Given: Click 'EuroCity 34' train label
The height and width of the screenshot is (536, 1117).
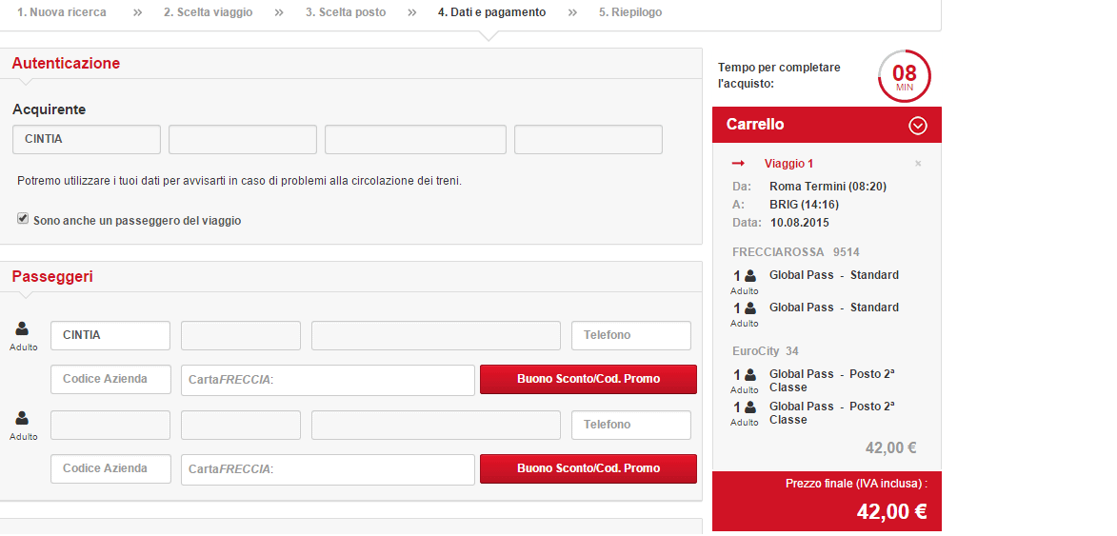Looking at the screenshot, I should (765, 351).
